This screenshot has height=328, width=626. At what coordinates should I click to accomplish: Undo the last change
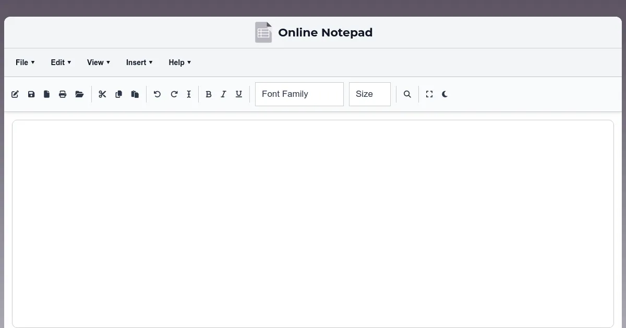tap(157, 94)
